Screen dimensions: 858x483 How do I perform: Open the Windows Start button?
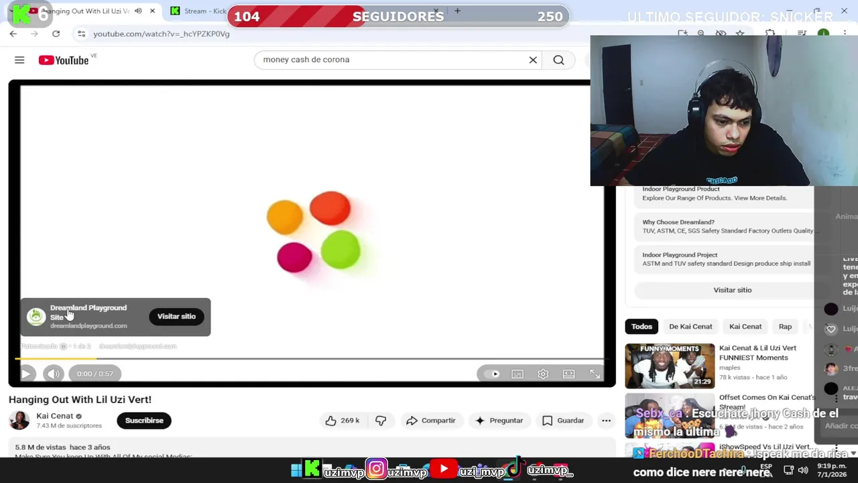[296, 470]
